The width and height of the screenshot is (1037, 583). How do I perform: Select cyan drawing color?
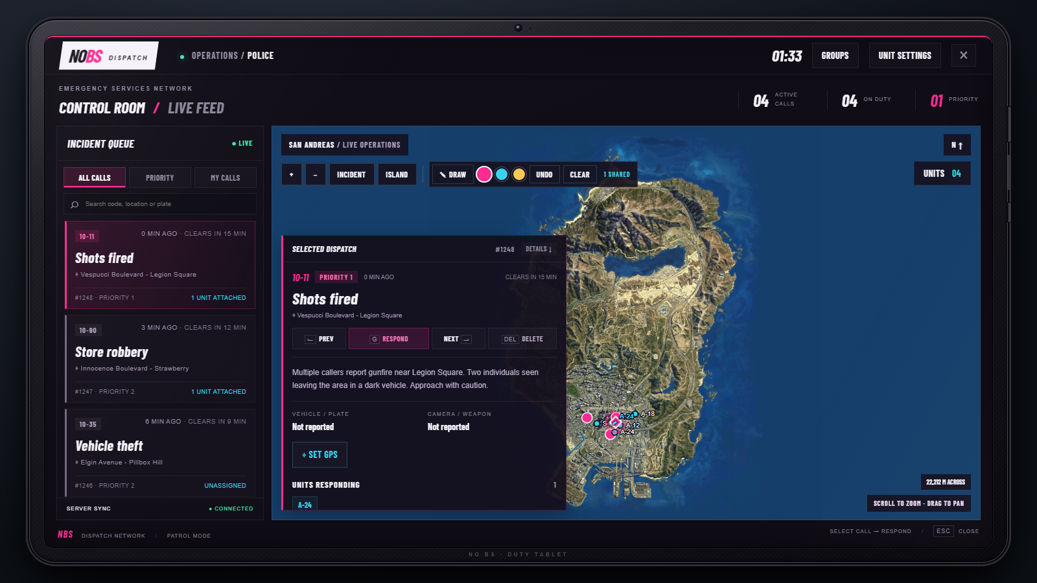(x=502, y=174)
